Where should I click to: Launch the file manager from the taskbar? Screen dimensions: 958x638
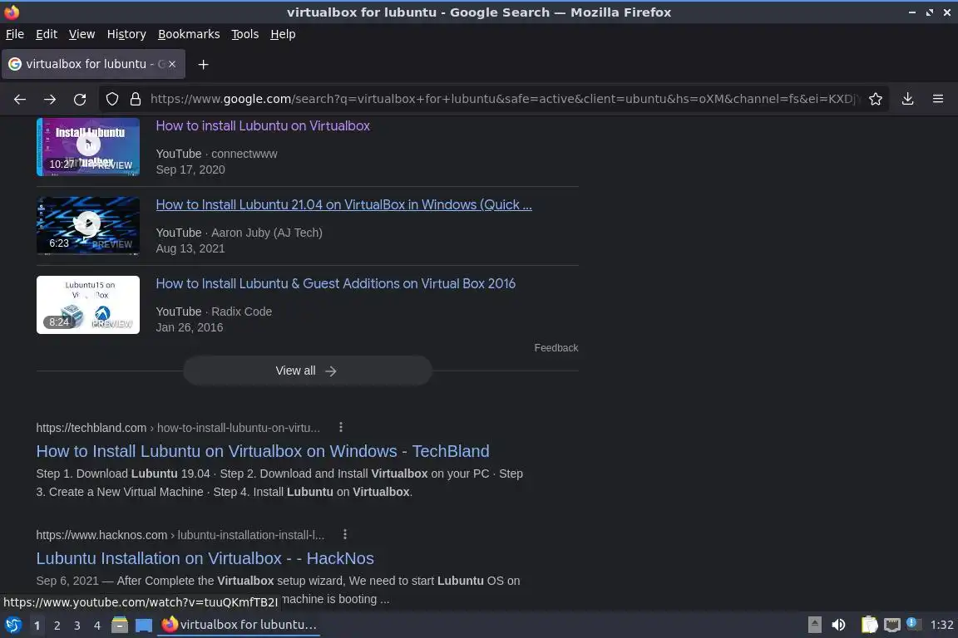point(120,626)
